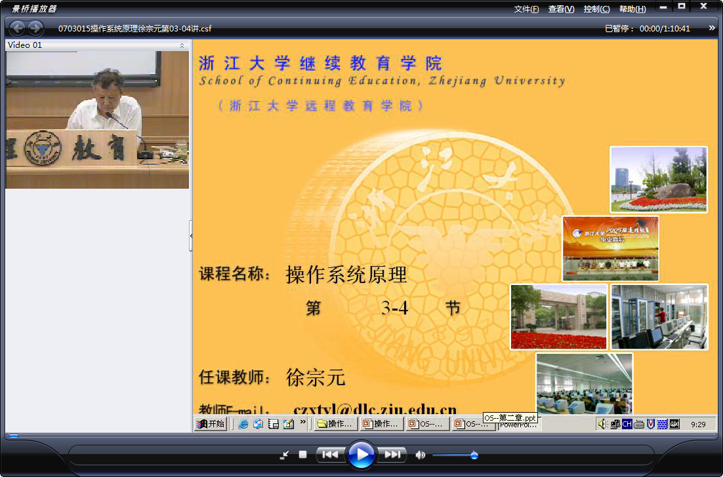The image size is (723, 477).
Task: Click the 操作系统原理 course title text
Action: 346,275
